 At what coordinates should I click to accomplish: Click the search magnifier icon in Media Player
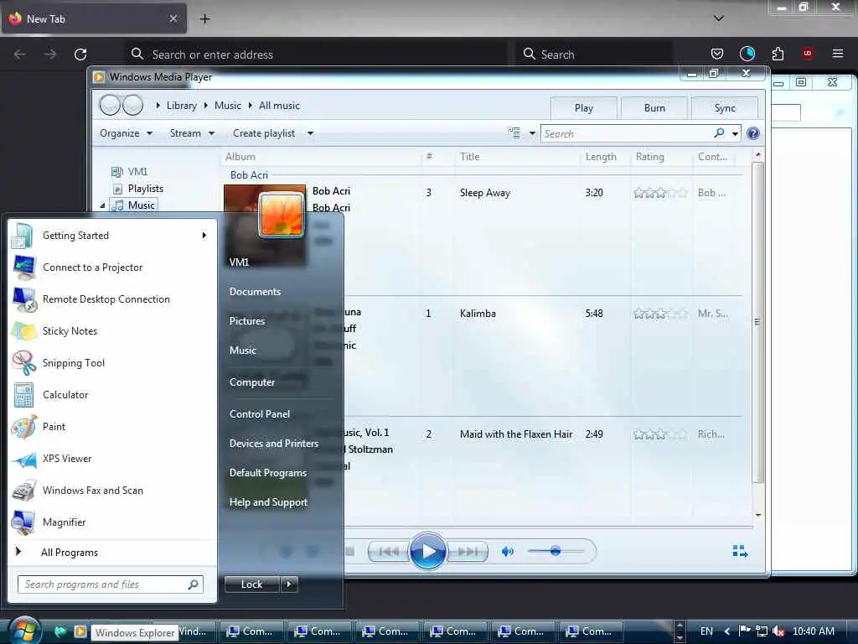coord(719,133)
